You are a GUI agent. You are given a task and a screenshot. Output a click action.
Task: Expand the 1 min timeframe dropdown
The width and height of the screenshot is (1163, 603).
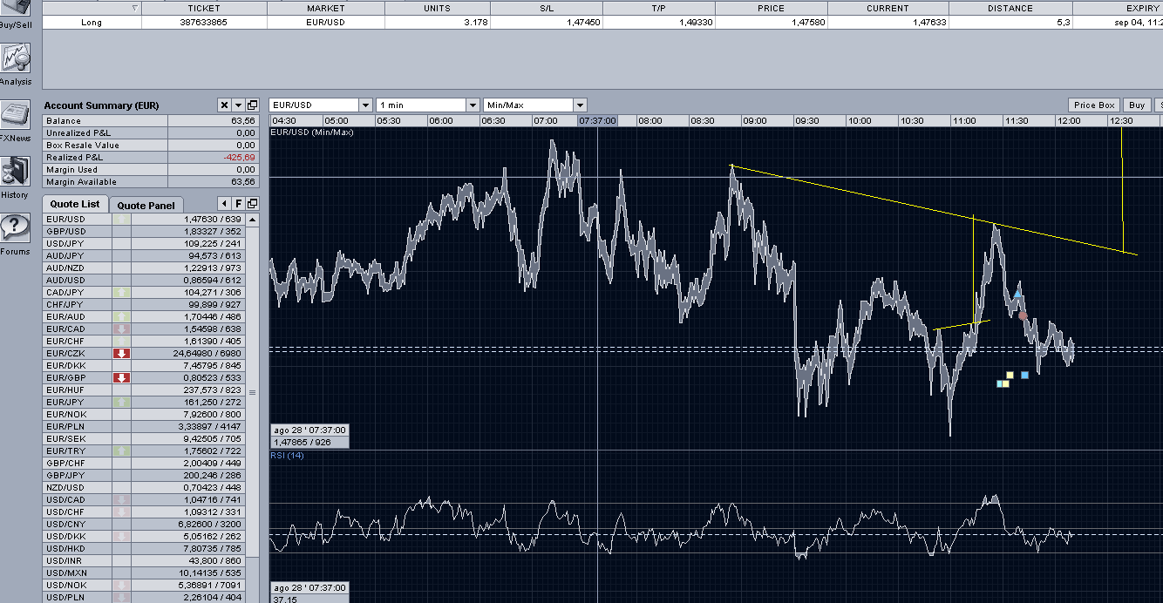pos(473,105)
